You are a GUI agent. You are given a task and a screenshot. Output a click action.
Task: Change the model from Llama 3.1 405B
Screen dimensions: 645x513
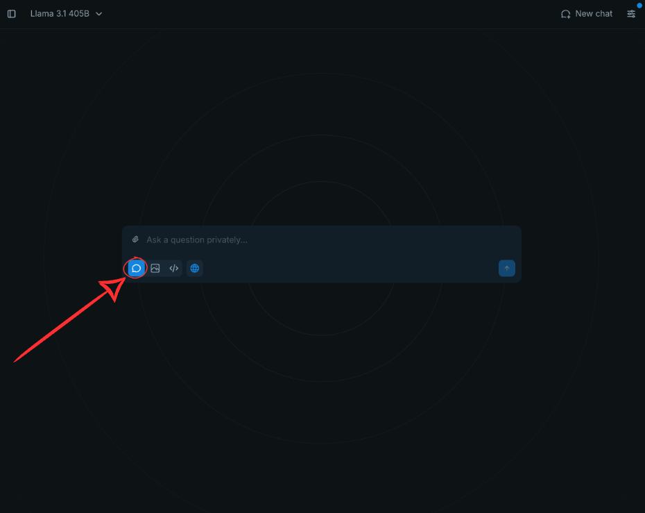pos(66,14)
